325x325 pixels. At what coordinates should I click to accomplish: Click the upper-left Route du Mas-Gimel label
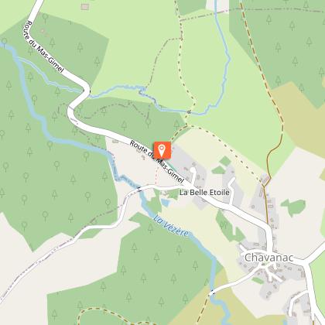44,46
